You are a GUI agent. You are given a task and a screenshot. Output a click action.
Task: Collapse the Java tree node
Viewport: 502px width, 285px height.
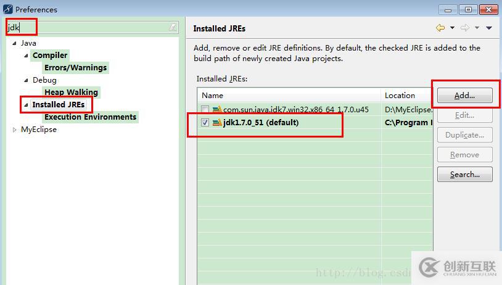[14, 43]
